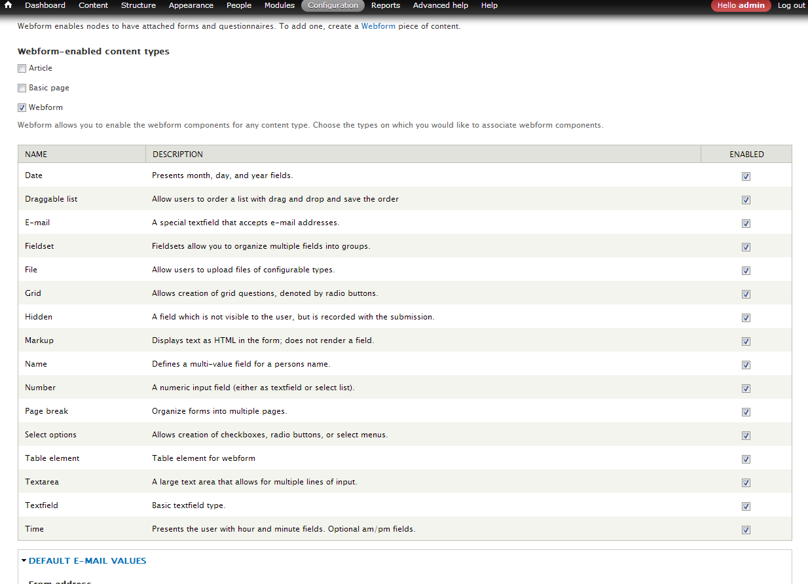Click the ENABLED column header
This screenshot has width=808, height=584.
coord(746,155)
